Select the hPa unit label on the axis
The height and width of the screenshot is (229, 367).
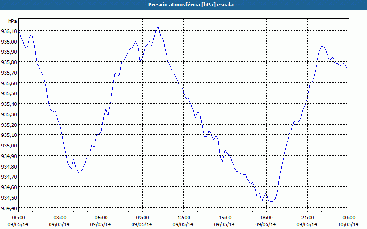[x=12, y=21]
